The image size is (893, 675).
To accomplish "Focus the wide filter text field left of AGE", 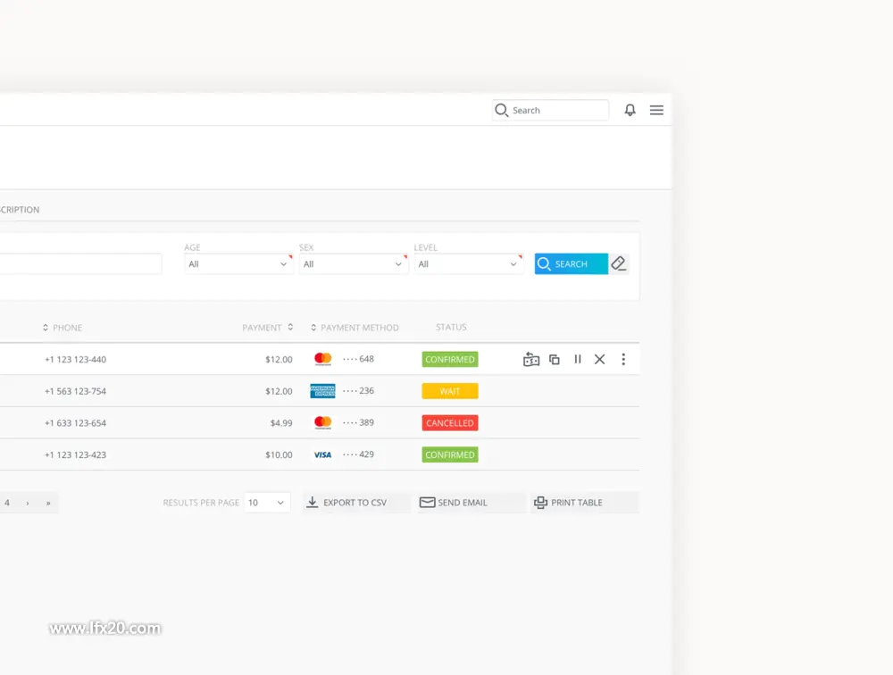I will point(81,264).
